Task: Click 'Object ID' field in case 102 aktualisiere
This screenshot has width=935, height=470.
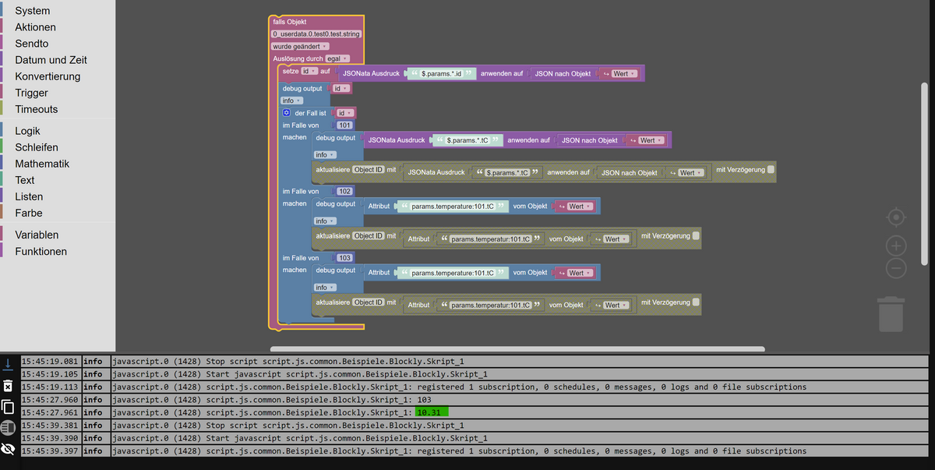Action: [369, 235]
